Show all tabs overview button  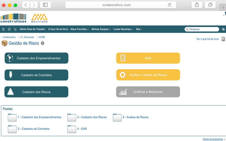tap(210, 5)
